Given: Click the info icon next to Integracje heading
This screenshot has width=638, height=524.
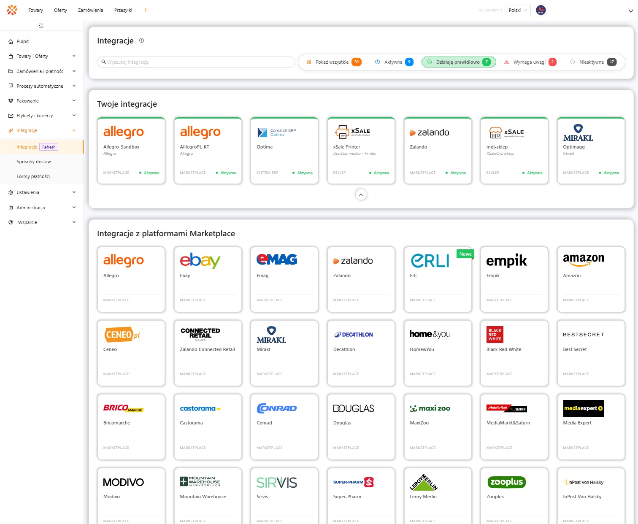Looking at the screenshot, I should tap(142, 41).
